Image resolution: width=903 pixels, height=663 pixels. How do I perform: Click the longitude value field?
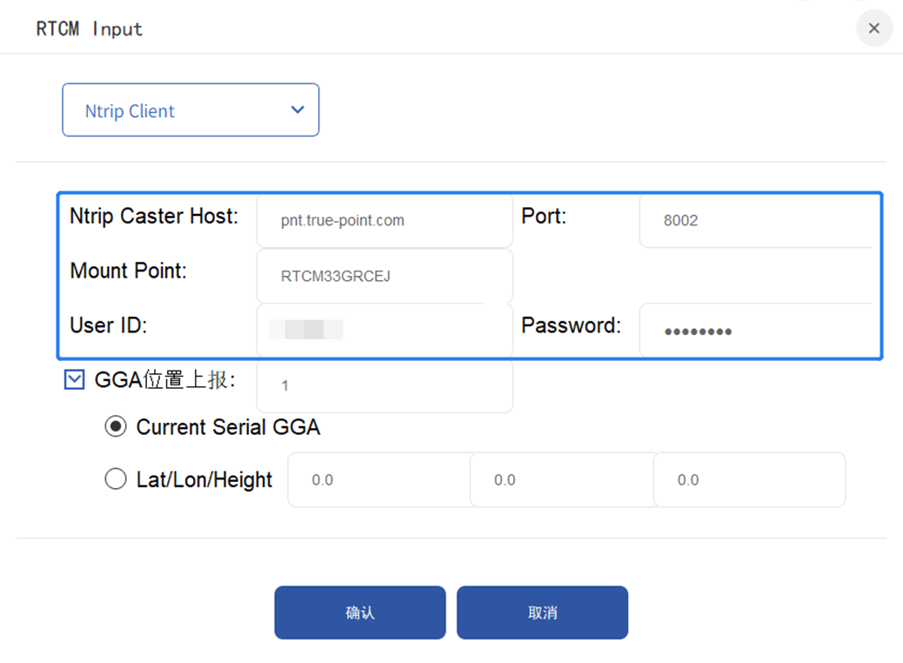pos(562,480)
